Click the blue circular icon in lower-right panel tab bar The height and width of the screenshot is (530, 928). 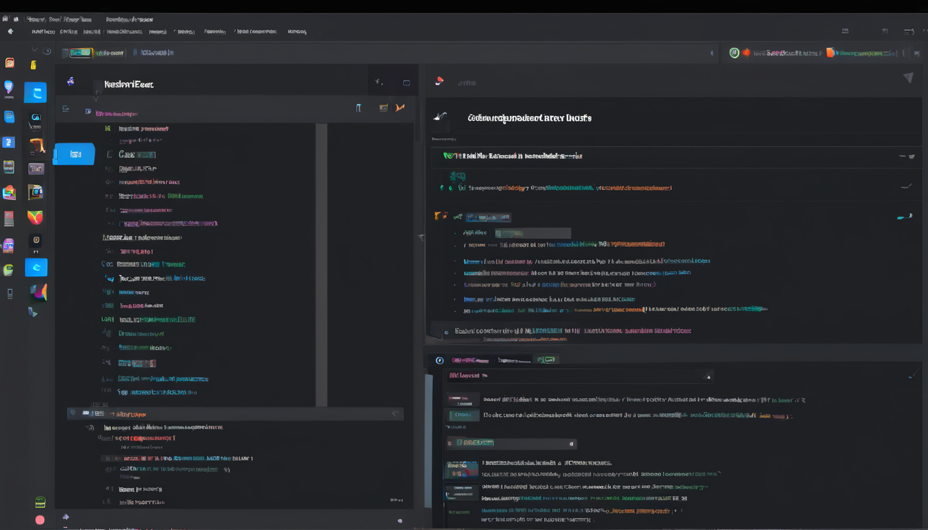439,360
